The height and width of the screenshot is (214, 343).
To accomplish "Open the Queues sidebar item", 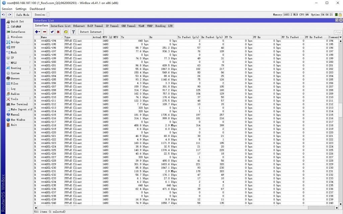I will (x=15, y=78).
